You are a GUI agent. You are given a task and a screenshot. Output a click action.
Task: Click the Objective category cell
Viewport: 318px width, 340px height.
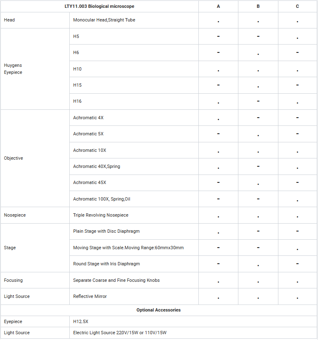(35, 158)
